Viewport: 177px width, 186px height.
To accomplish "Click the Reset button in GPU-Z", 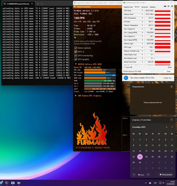I will pyautogui.click(x=170, y=67).
